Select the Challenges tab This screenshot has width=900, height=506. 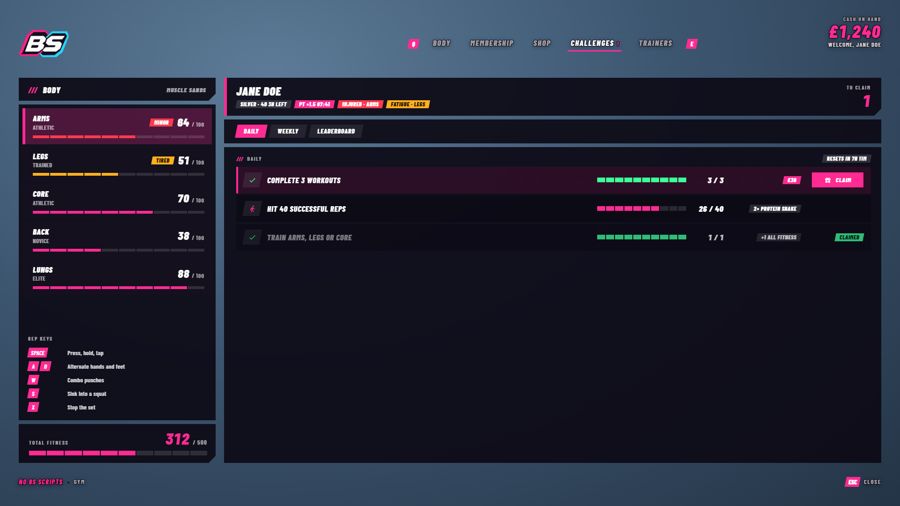click(594, 44)
